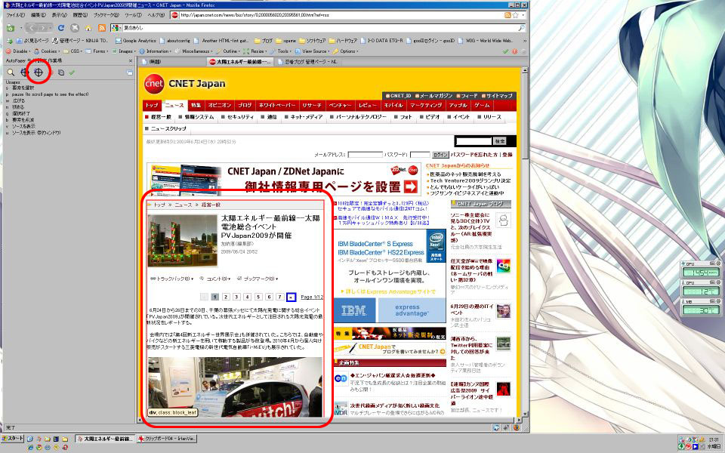Image resolution: width=725 pixels, height=453 pixels.
Task: Open the Forms dropdown menu
Action: pos(97,51)
